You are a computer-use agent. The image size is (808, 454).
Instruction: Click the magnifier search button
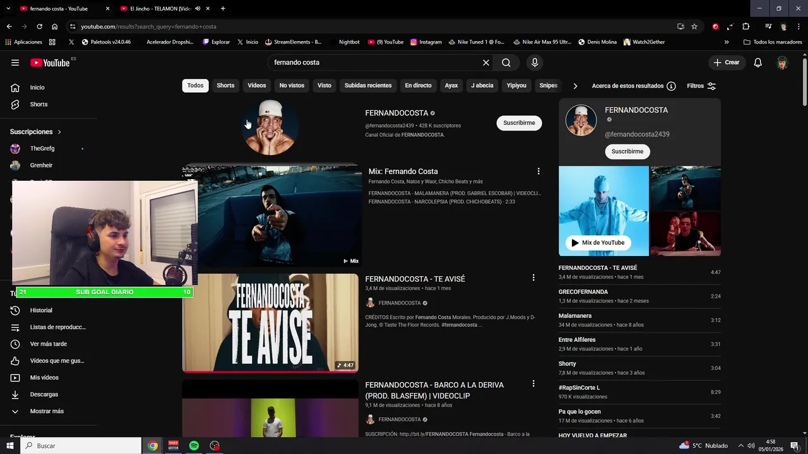click(506, 62)
